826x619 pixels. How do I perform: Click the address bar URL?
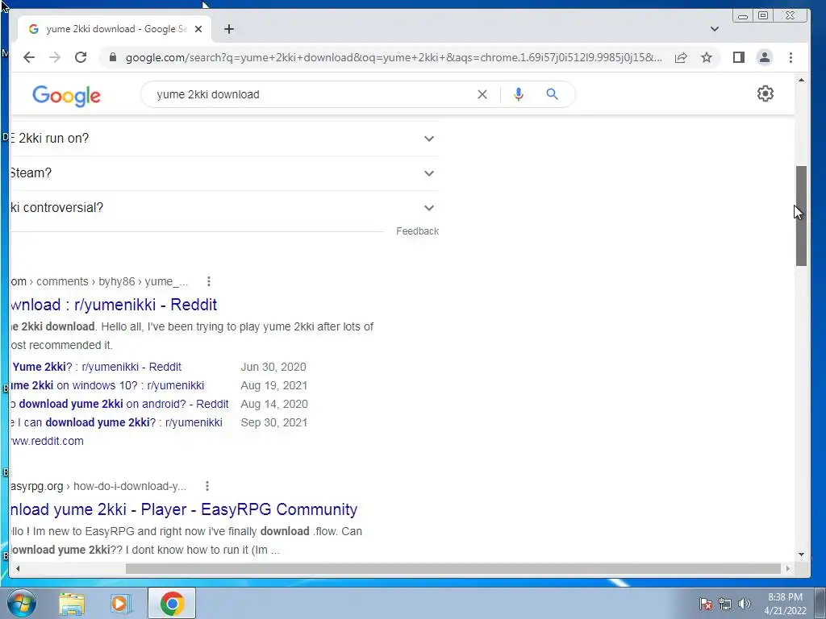pyautogui.click(x=394, y=57)
